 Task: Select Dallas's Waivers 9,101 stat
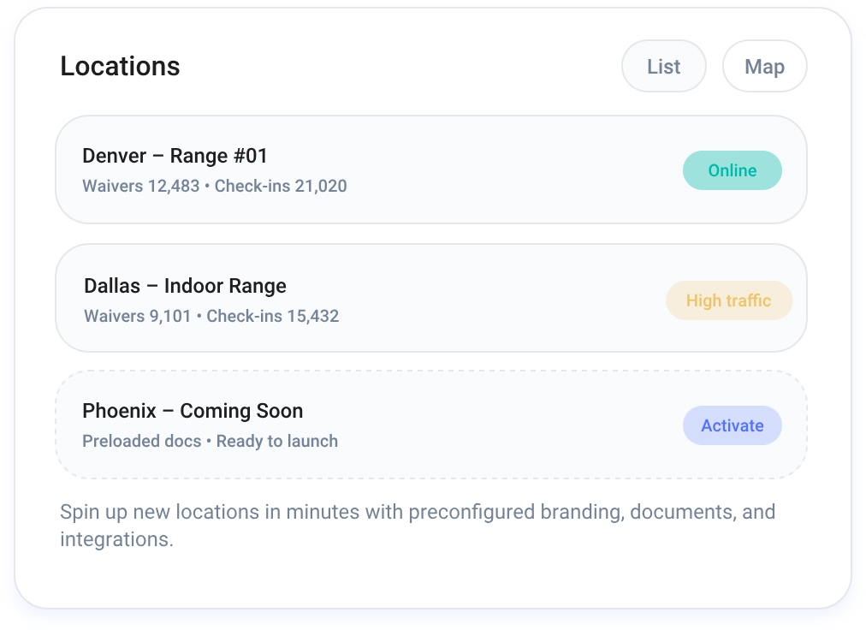(x=137, y=316)
